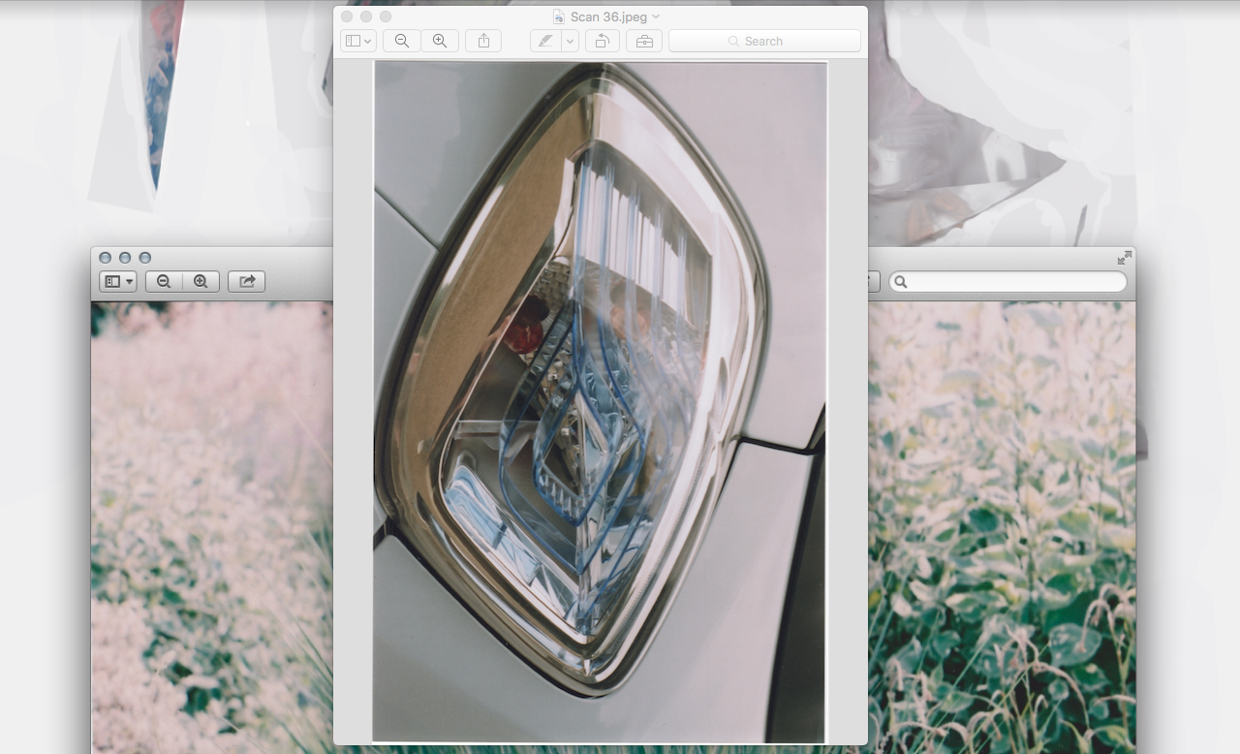Close the Scan 36.jpeg window
The image size is (1240, 754).
[347, 16]
